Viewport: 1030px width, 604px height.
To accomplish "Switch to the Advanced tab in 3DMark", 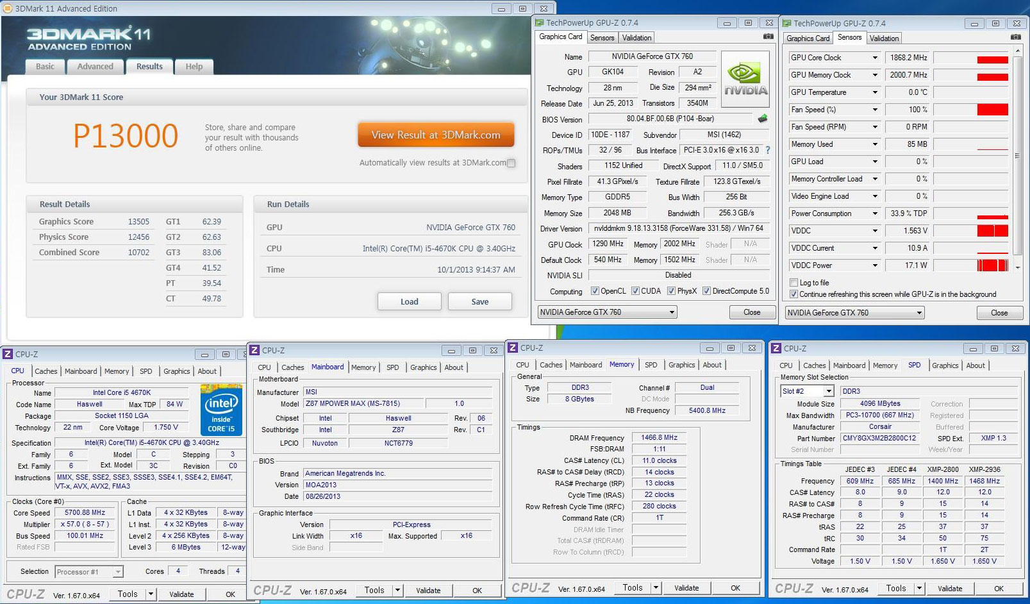I will 95,66.
